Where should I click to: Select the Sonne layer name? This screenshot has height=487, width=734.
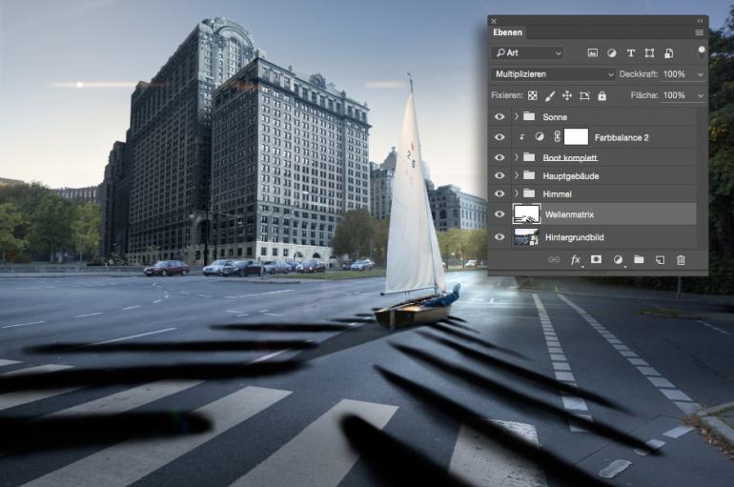[555, 117]
